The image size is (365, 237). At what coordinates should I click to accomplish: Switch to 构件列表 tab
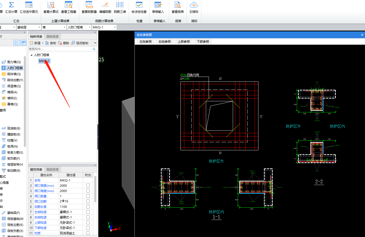point(36,37)
